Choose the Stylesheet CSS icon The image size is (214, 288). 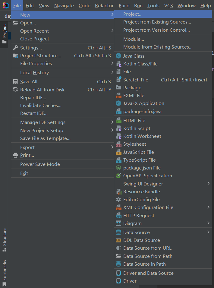tap(118, 144)
